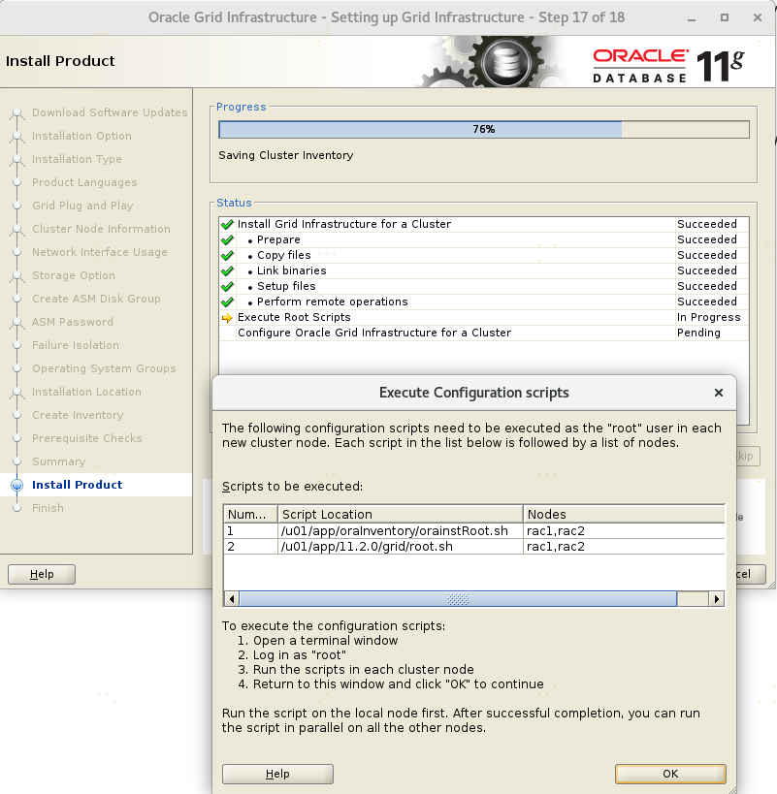Click the green checkmark beside Setup files
This screenshot has height=794, width=777.
[227, 286]
